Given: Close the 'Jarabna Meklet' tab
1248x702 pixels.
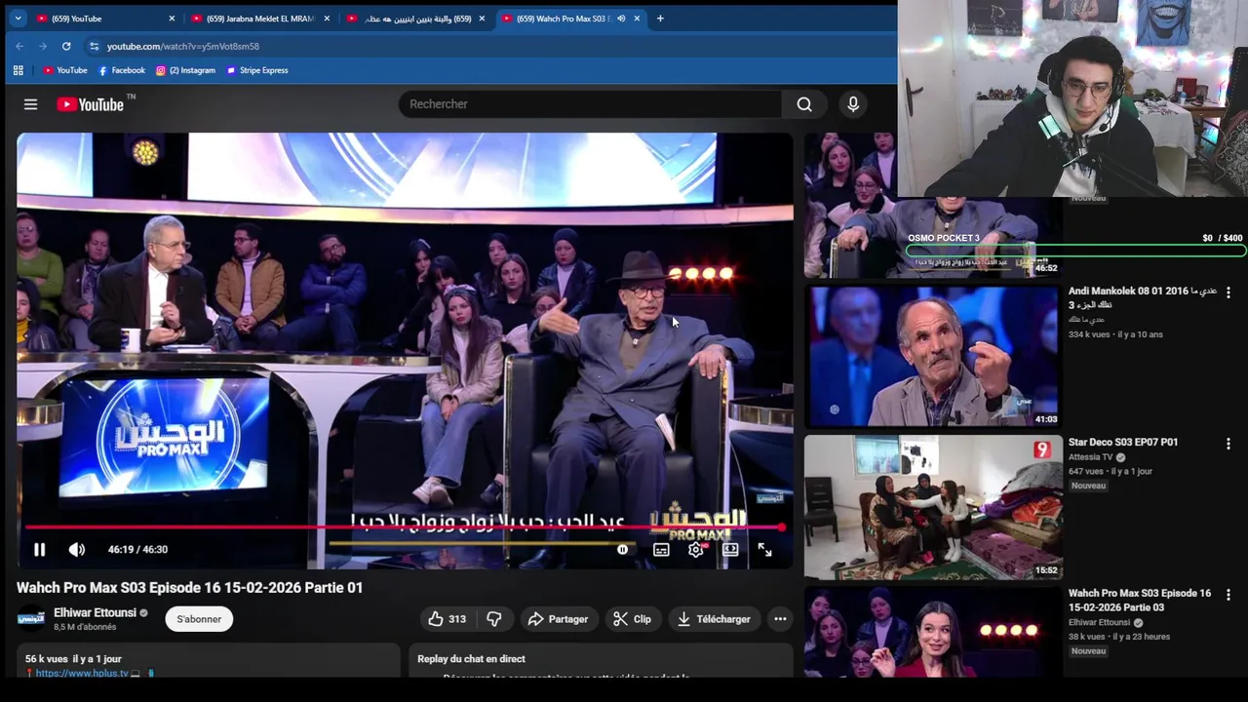Looking at the screenshot, I should tap(327, 19).
